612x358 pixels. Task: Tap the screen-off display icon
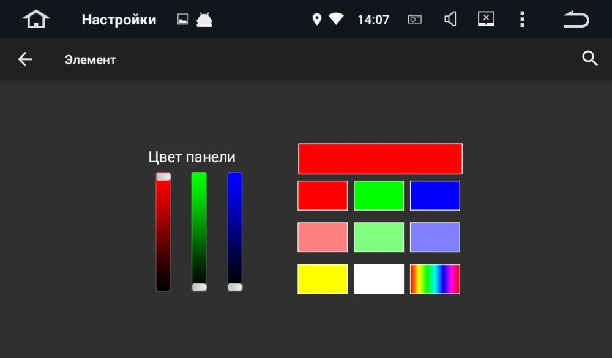(x=486, y=20)
